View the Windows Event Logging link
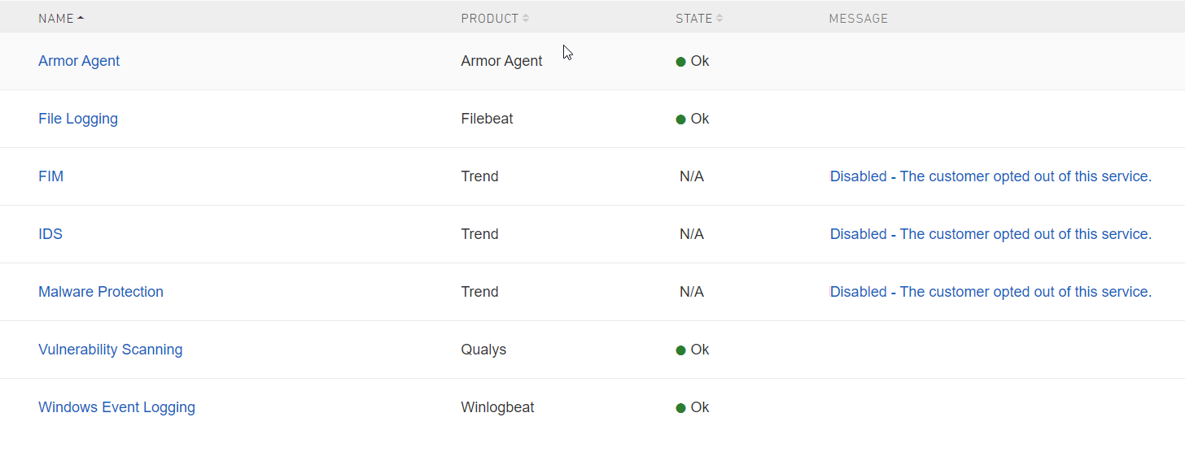Screen dimensions: 1185x452 pyautogui.click(x=116, y=407)
